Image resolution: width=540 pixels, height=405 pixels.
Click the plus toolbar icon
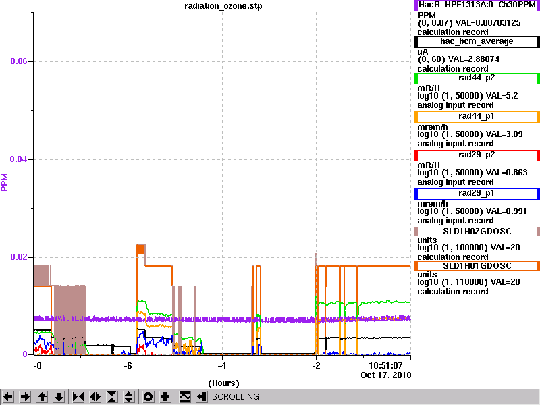click(x=165, y=397)
